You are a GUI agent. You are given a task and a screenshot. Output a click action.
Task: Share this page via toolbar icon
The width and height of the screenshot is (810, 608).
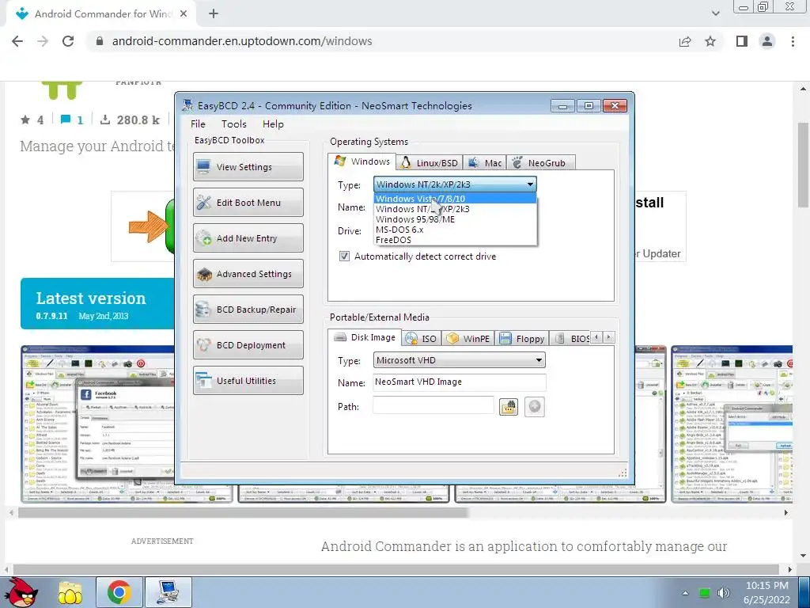coord(685,41)
